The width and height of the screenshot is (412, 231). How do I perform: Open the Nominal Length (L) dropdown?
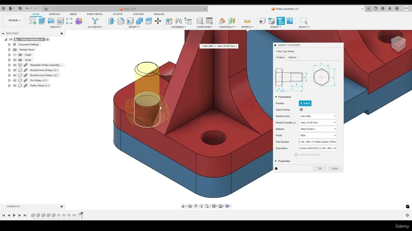coord(318,123)
